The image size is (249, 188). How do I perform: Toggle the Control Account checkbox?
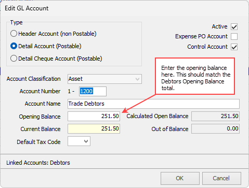234,47
